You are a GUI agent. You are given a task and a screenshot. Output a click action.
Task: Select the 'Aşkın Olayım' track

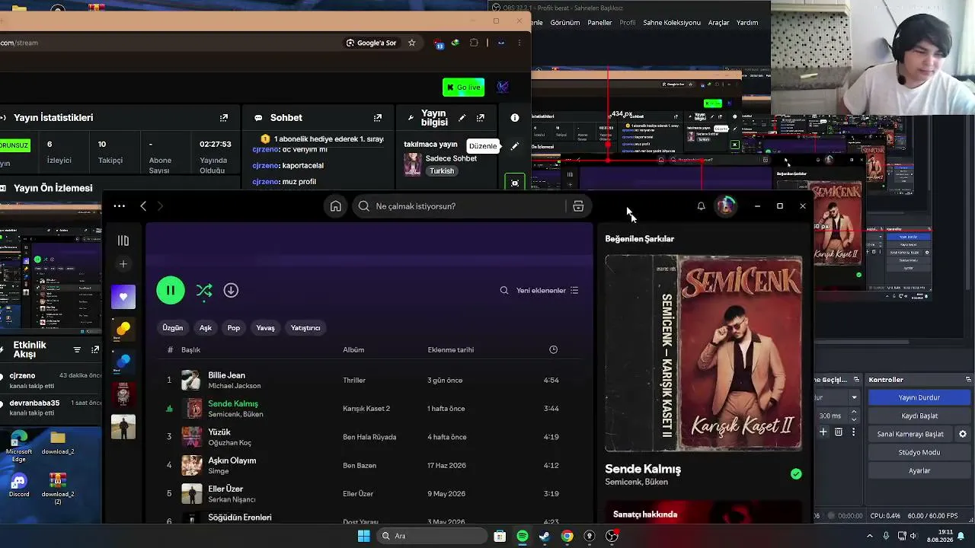coord(232,460)
